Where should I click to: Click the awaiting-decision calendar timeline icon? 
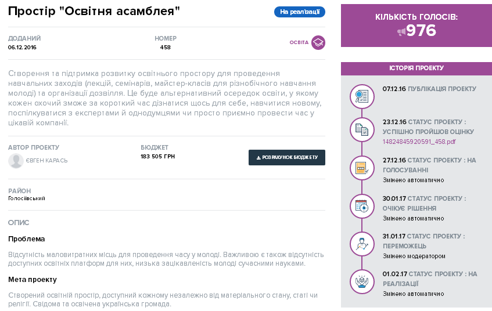pos(361,205)
